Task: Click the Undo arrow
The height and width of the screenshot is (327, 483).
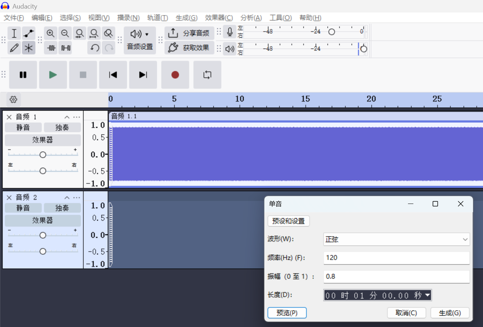Action: point(95,48)
